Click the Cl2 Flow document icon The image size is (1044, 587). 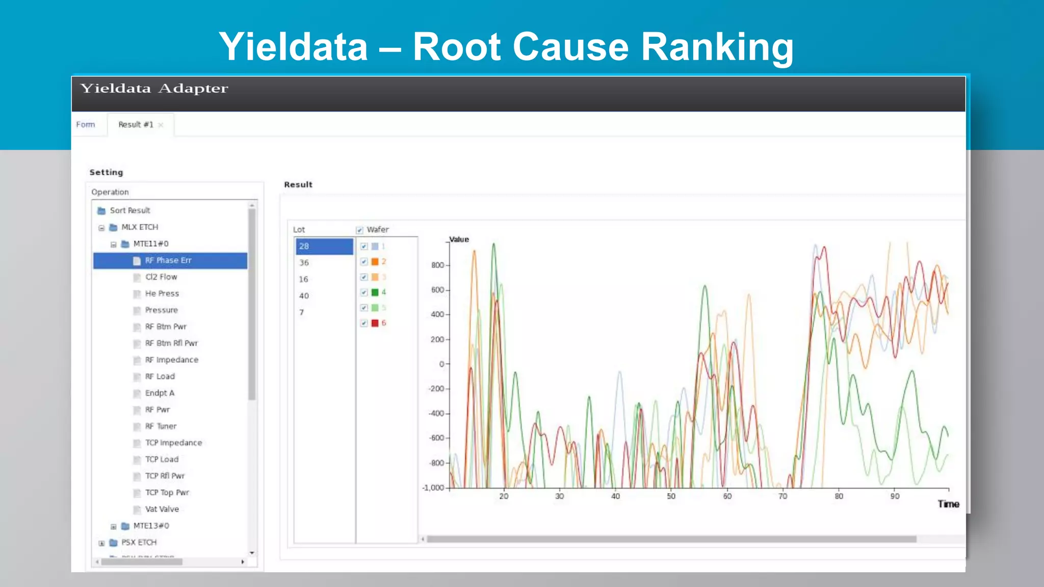[137, 277]
